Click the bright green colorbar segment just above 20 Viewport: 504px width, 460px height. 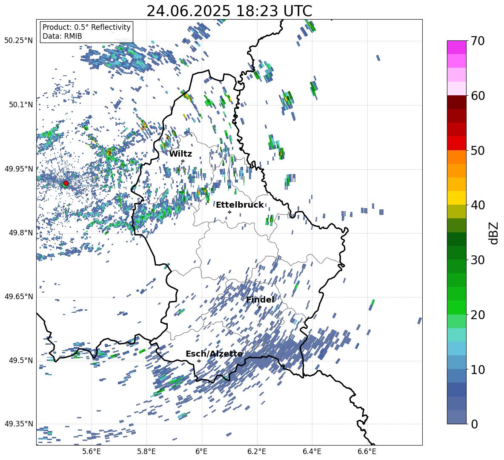456,307
